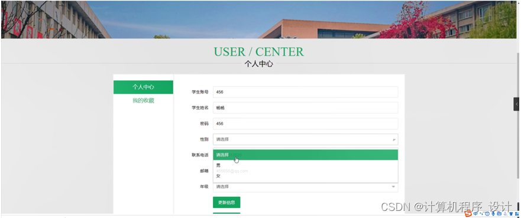Open Sogou soft keyboard icon
Screen dimensions: 521x218
point(499,214)
